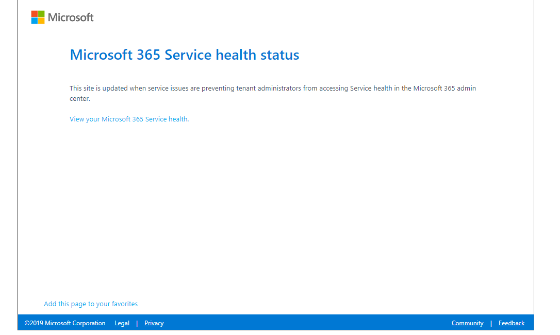Click the ©2019 Microsoft Corporation text
The height and width of the screenshot is (335, 560).
pos(65,323)
